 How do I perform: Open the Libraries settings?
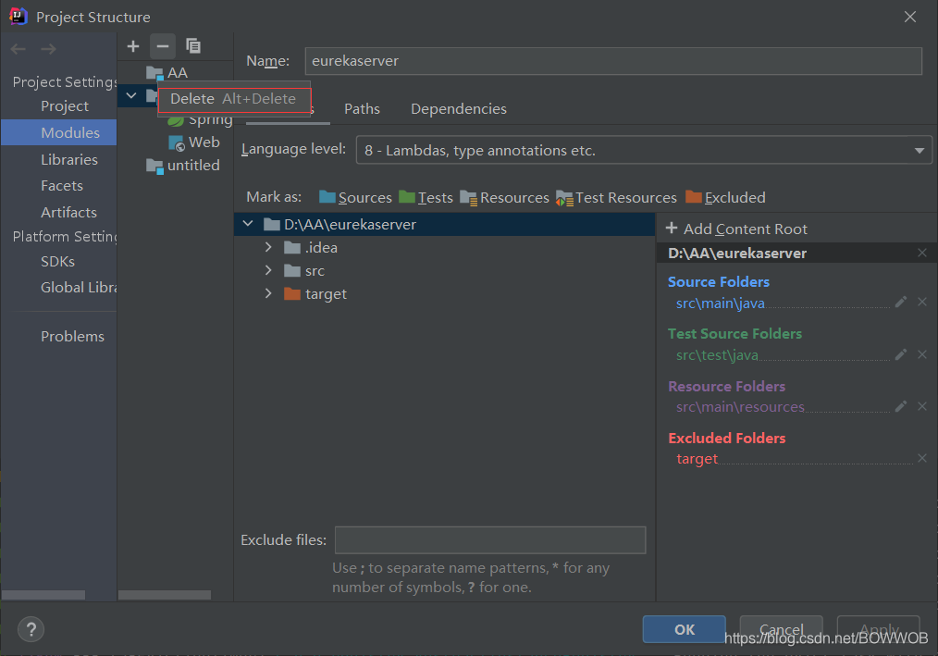click(69, 160)
